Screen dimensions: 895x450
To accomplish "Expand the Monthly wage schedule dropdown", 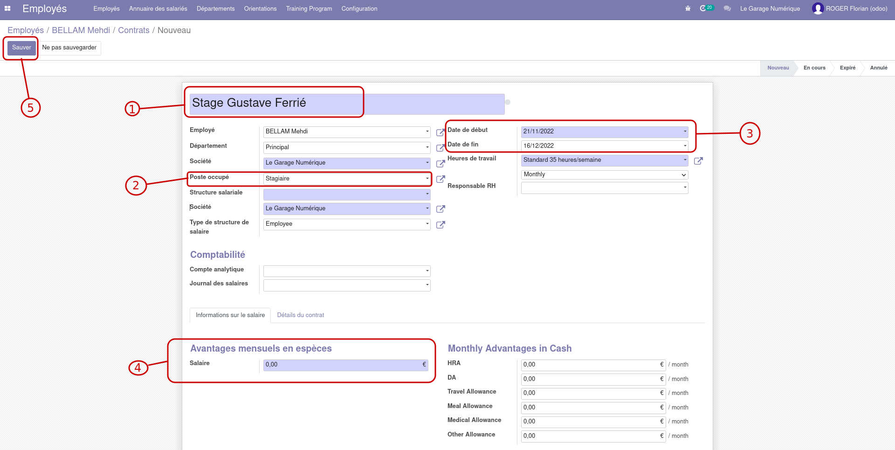I will coord(604,175).
